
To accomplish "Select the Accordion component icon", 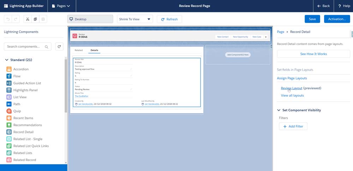I will point(9,69).
